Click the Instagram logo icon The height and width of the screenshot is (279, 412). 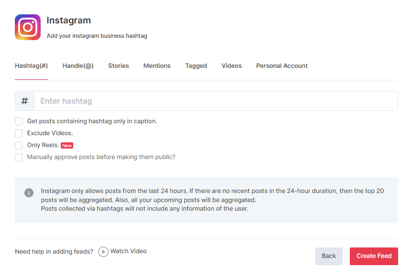tap(28, 27)
